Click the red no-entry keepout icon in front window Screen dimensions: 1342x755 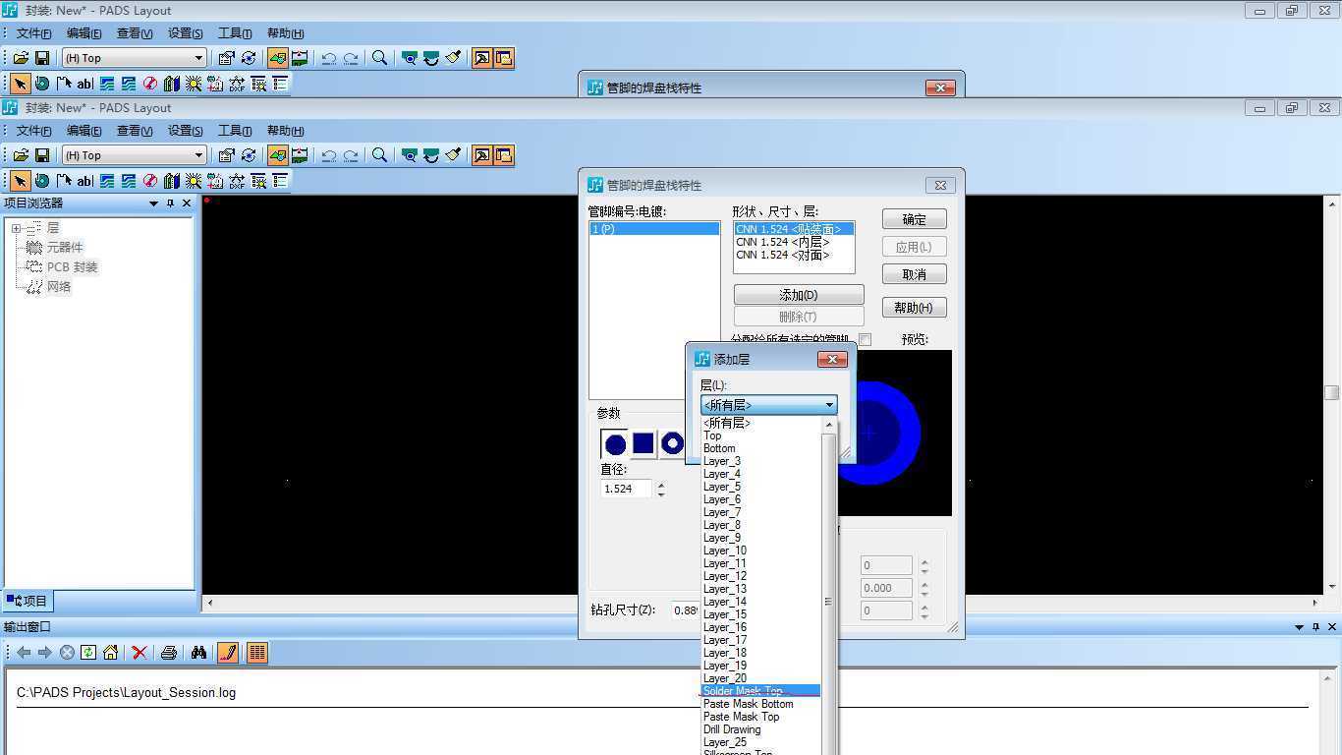pos(150,181)
